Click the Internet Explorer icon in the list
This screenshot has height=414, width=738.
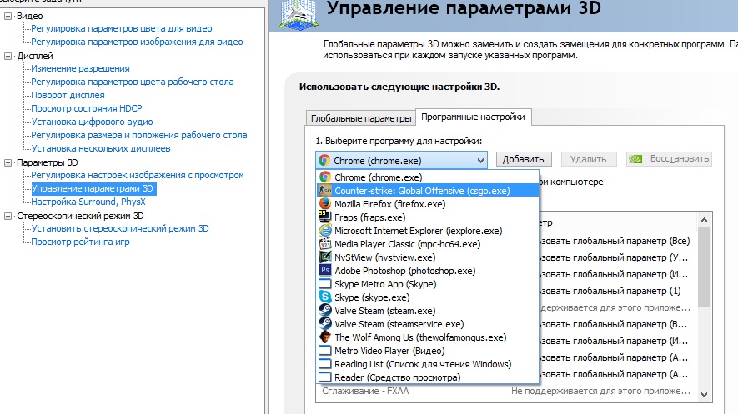324,230
